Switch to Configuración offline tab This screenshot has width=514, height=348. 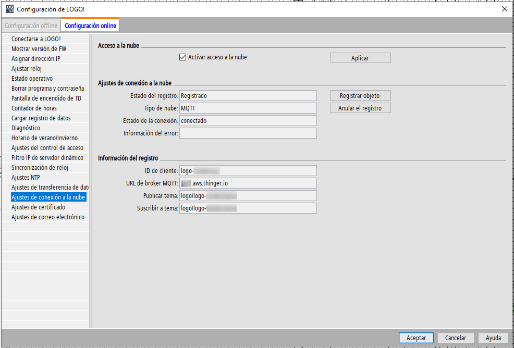[31, 26]
